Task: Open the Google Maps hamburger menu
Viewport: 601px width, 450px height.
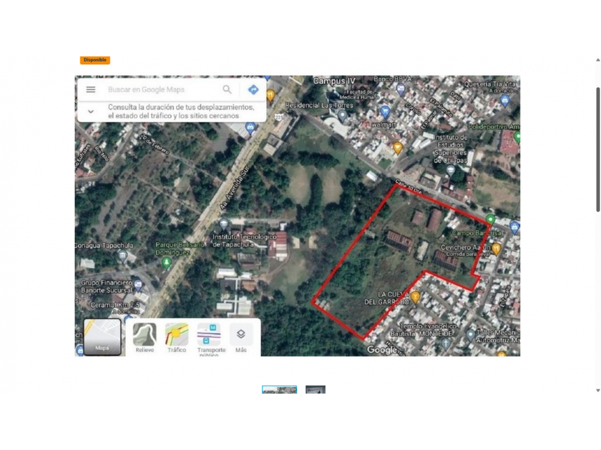Action: 91,89
